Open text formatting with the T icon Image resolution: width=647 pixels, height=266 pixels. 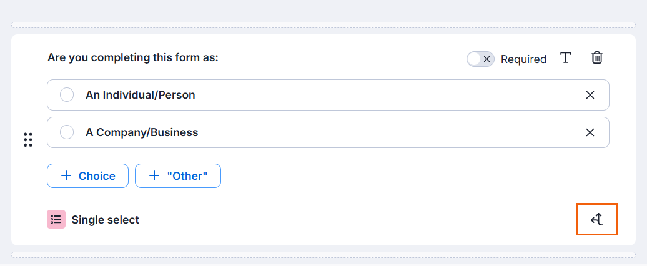pyautogui.click(x=565, y=57)
